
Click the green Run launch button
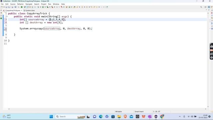pos(43,7)
